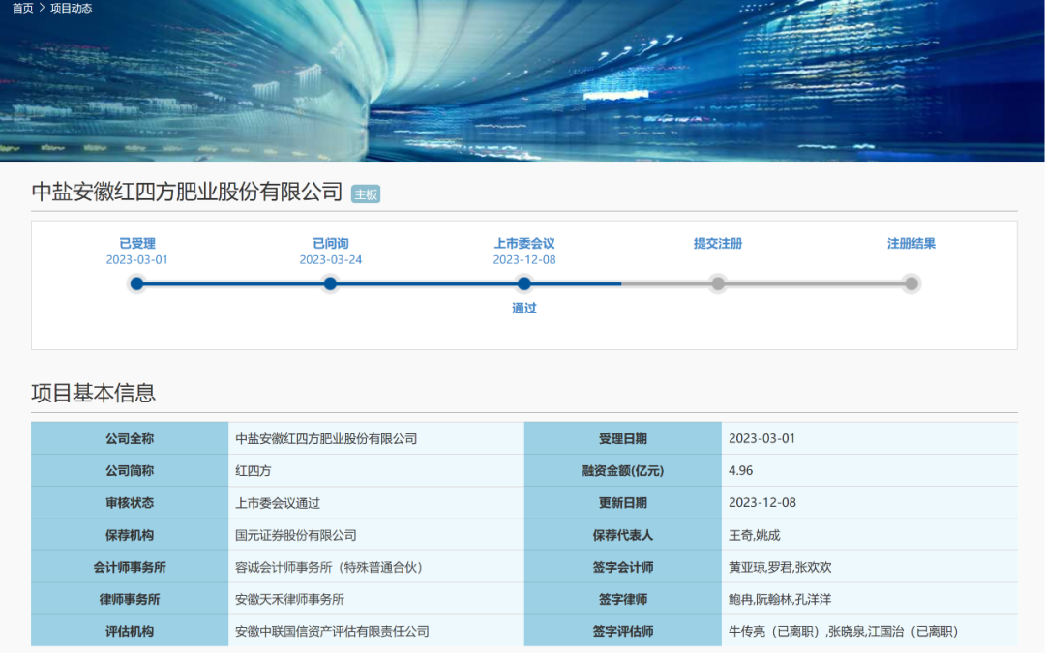Click the 上市委会议 timeline node dot
The width and height of the screenshot is (1045, 653).
[524, 283]
